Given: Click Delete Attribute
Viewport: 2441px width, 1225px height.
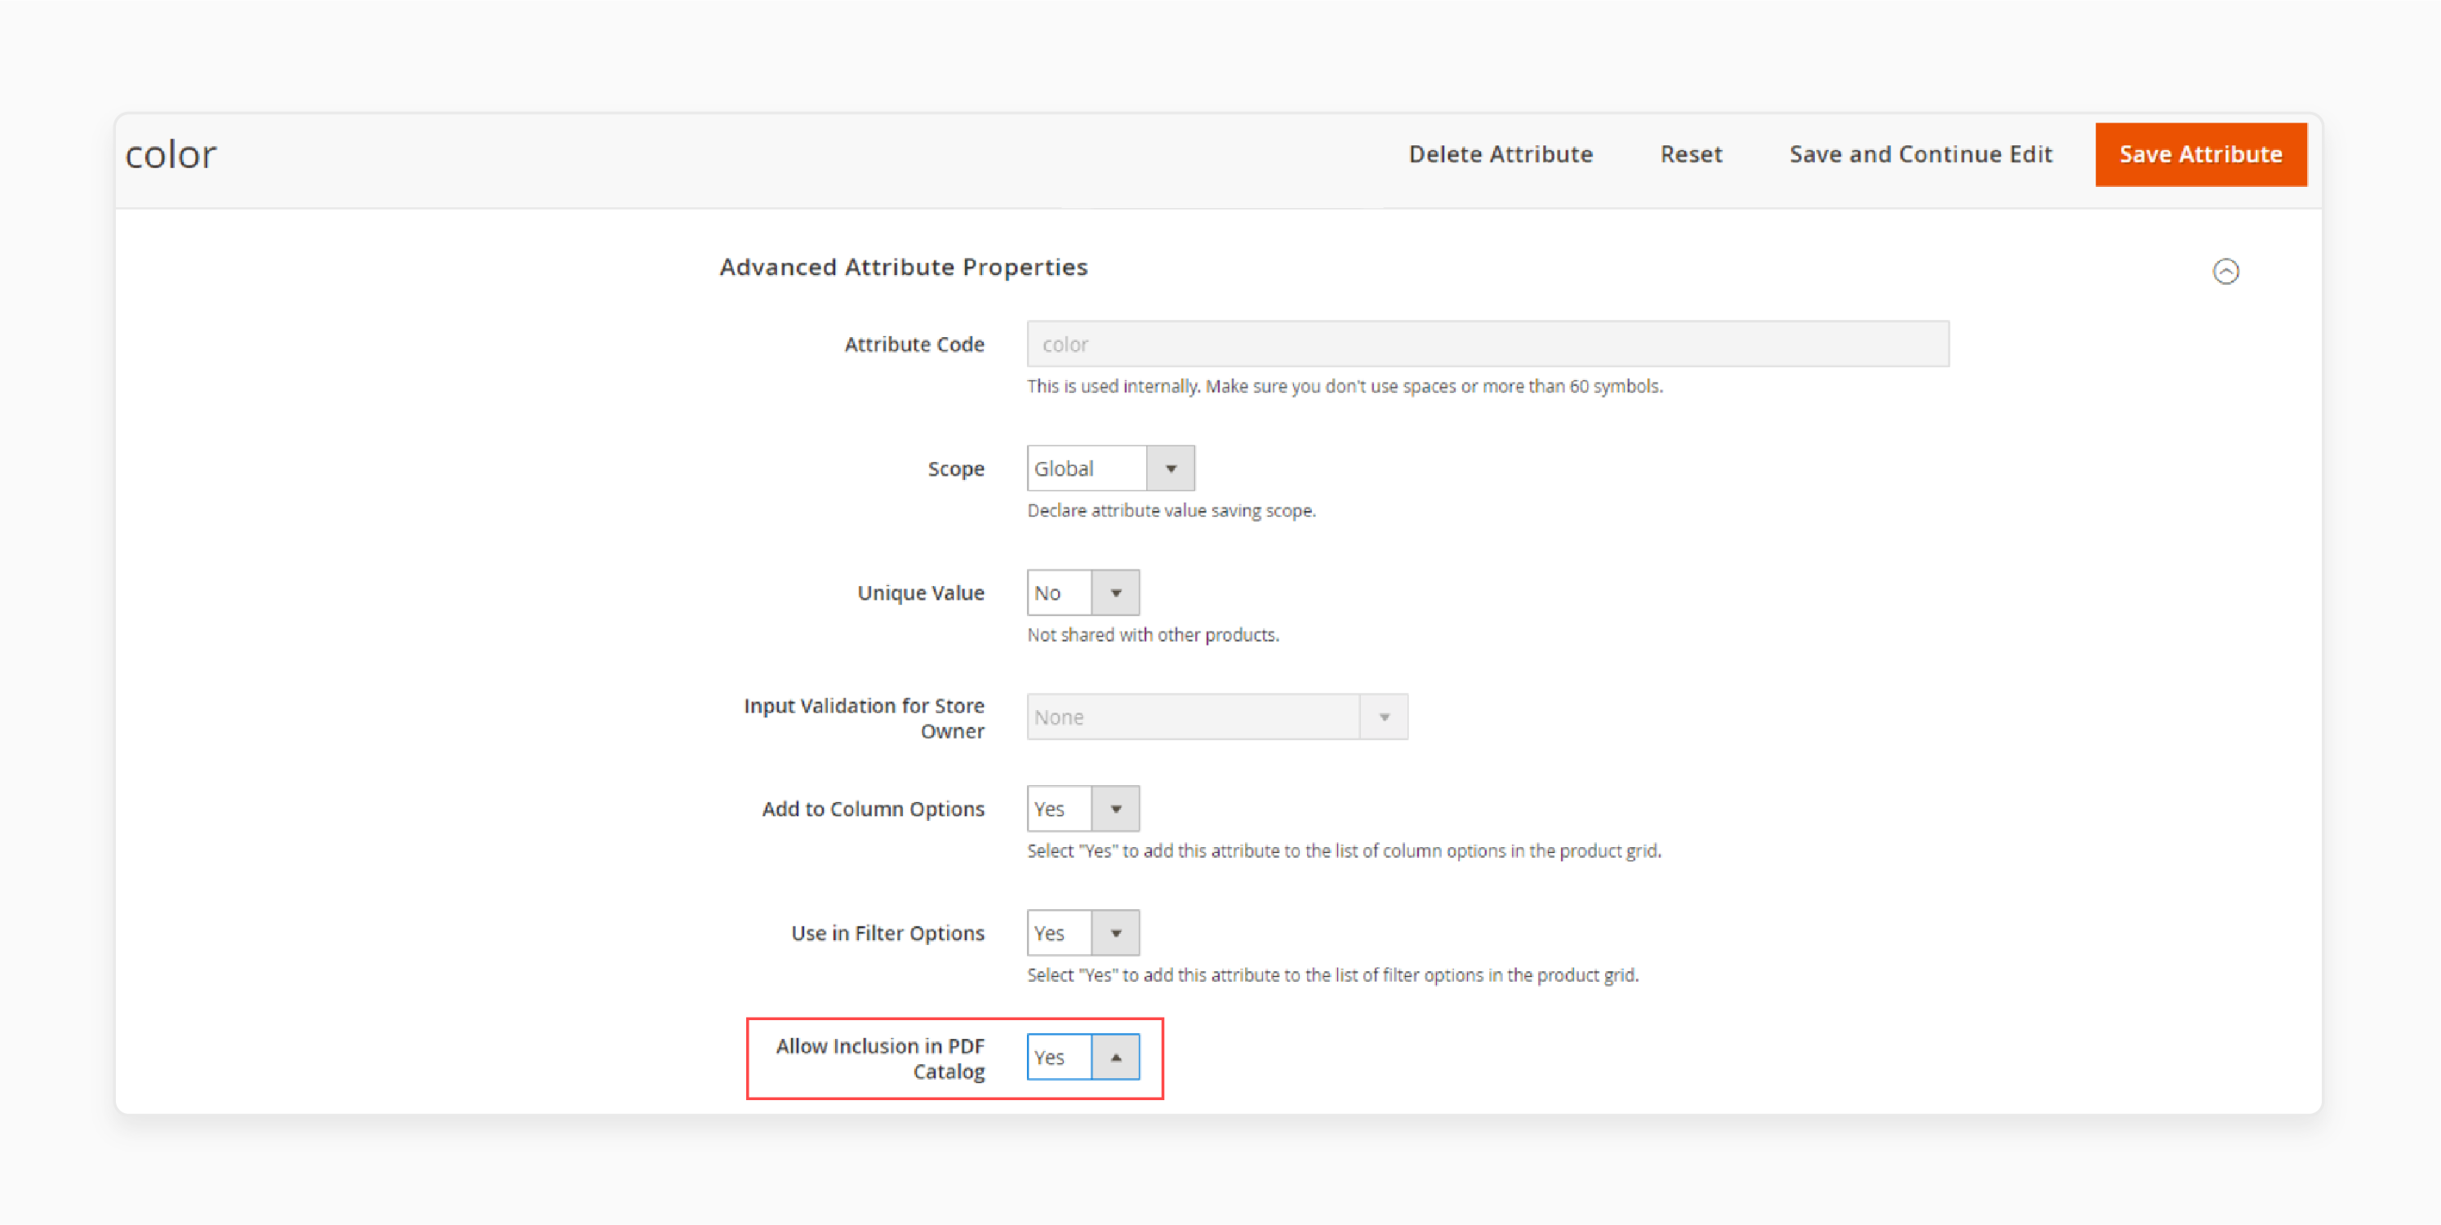Looking at the screenshot, I should 1500,154.
